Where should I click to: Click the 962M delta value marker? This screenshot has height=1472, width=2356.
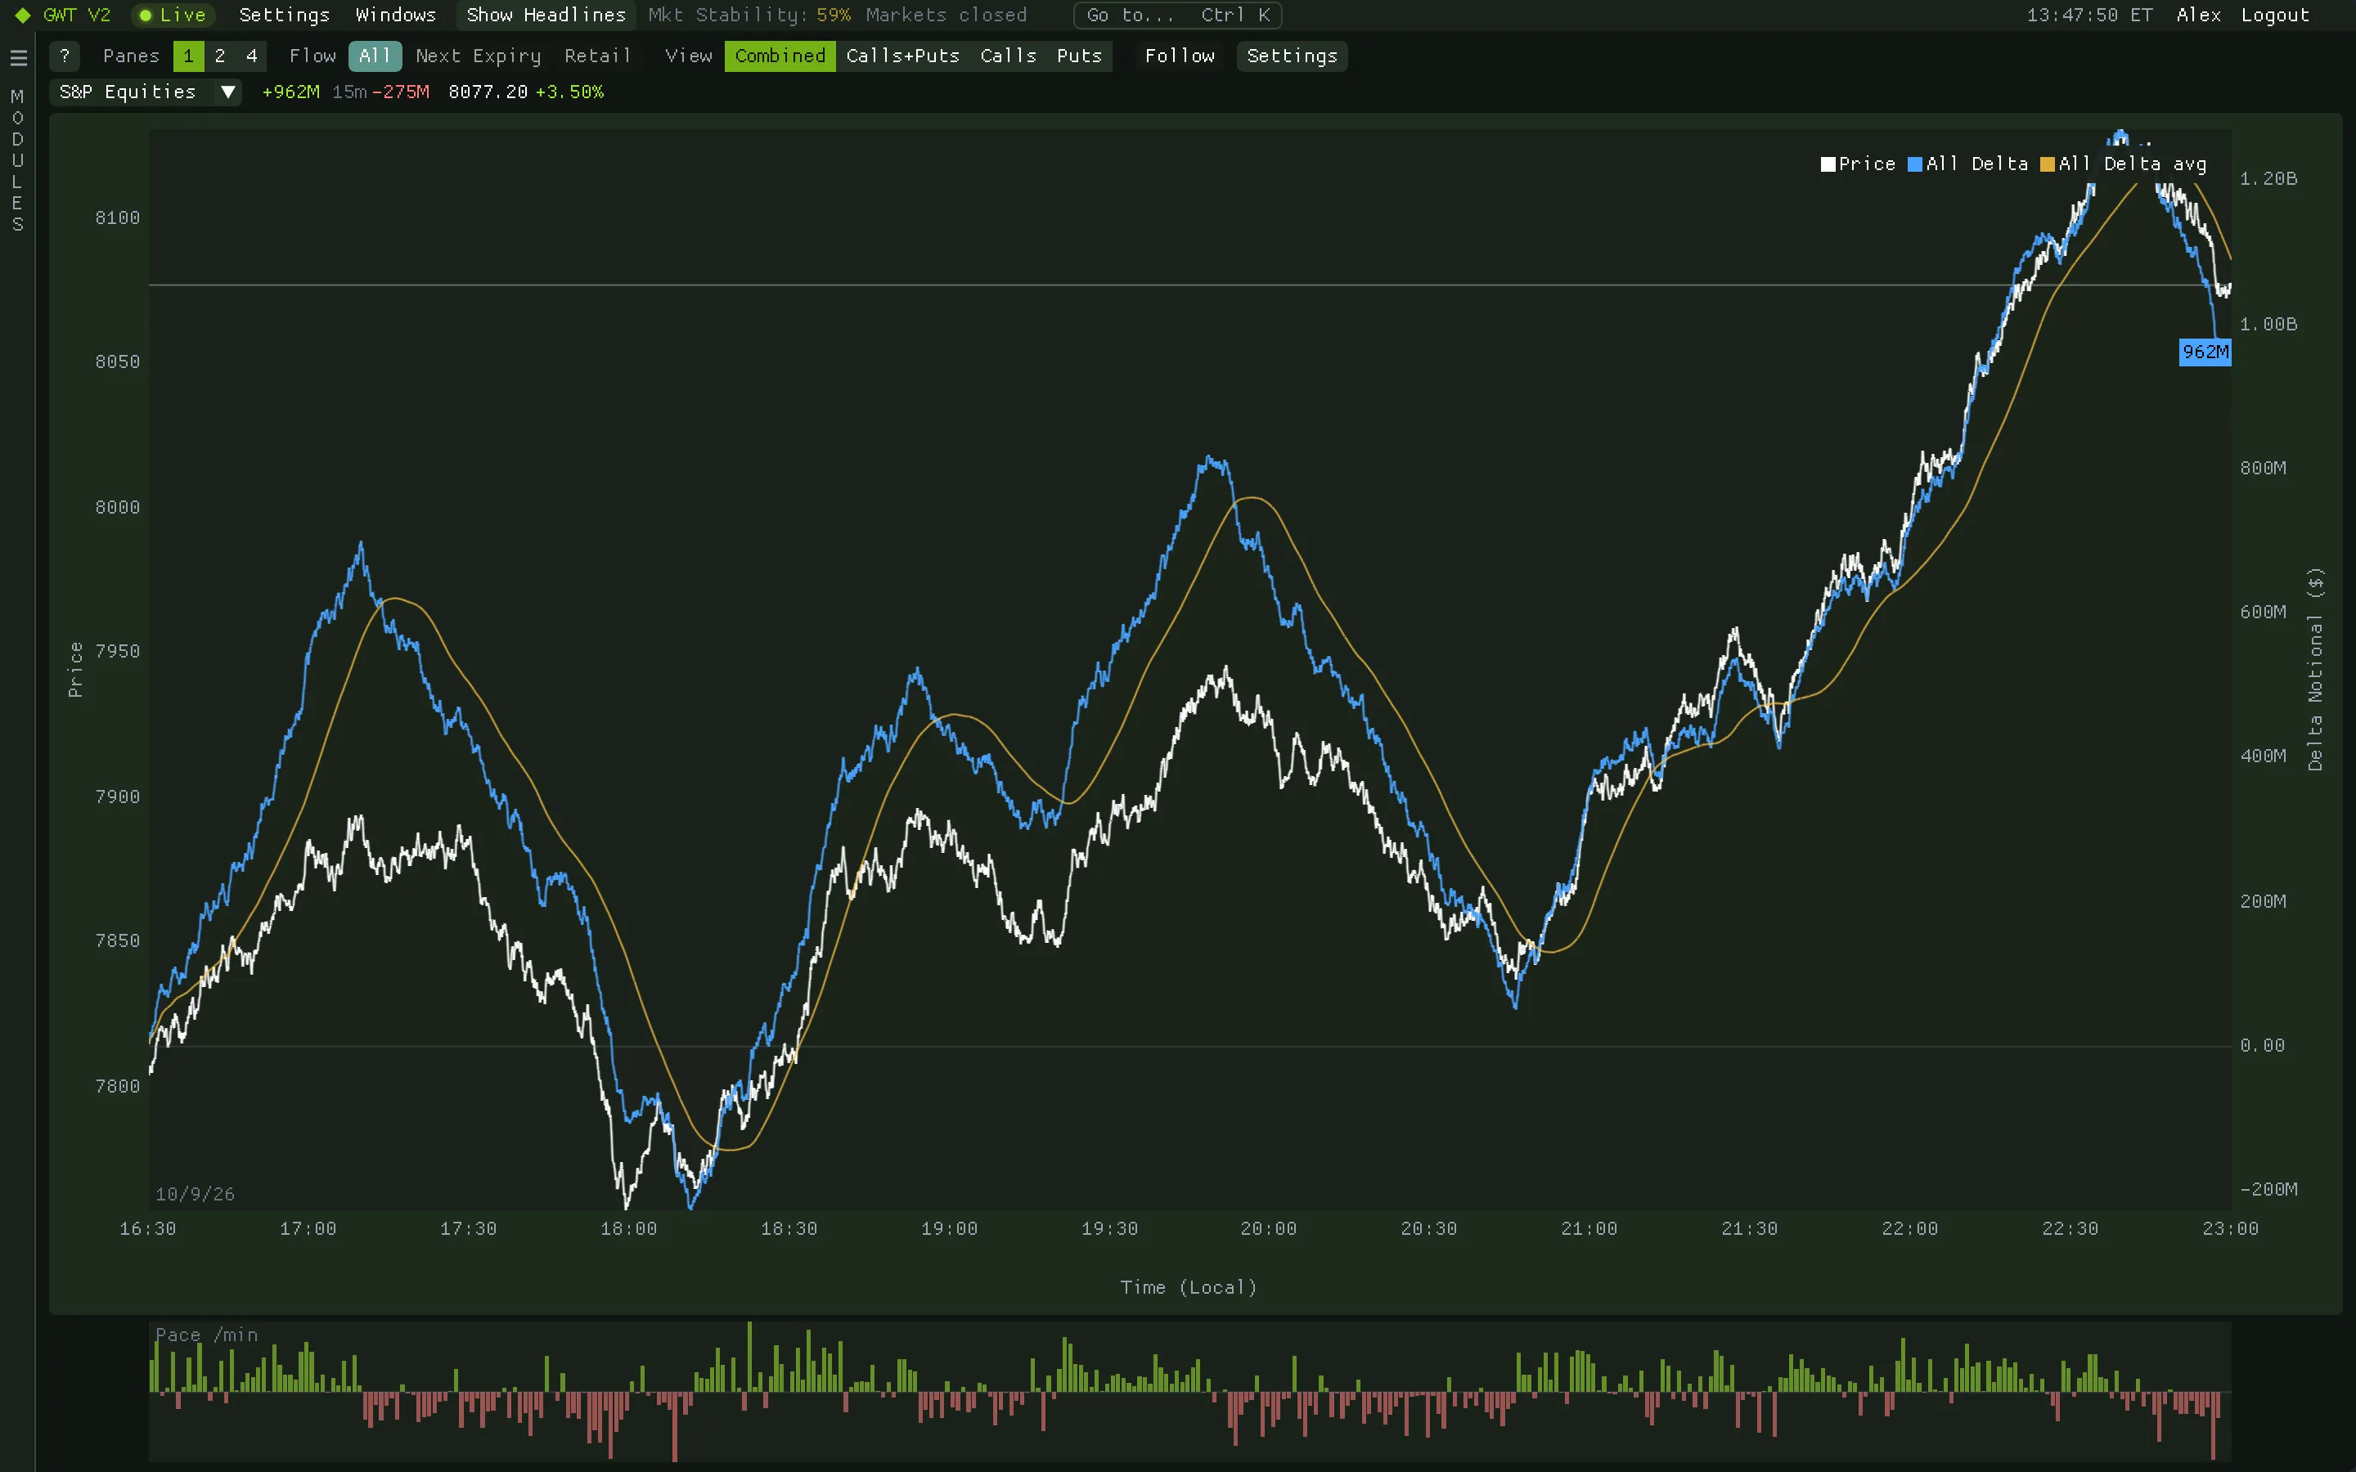tap(2205, 352)
